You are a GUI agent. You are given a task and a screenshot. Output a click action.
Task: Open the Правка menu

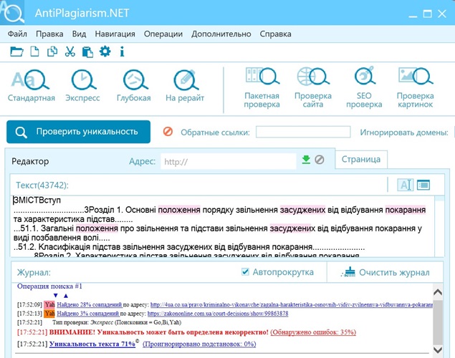(49, 34)
